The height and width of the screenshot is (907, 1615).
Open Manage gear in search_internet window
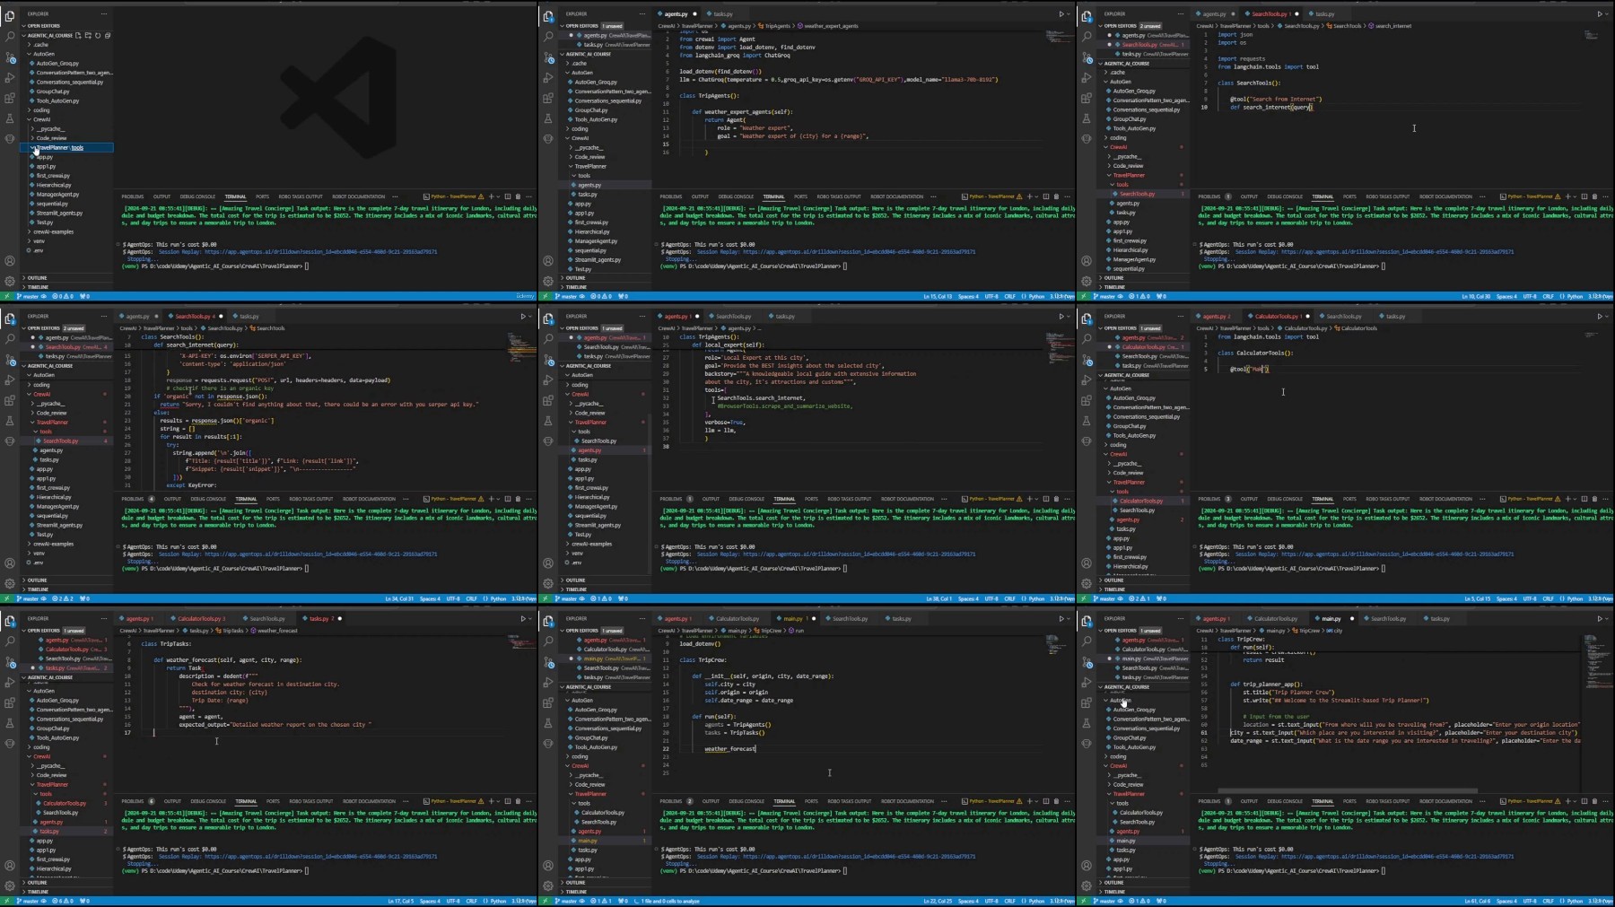pos(1087,282)
